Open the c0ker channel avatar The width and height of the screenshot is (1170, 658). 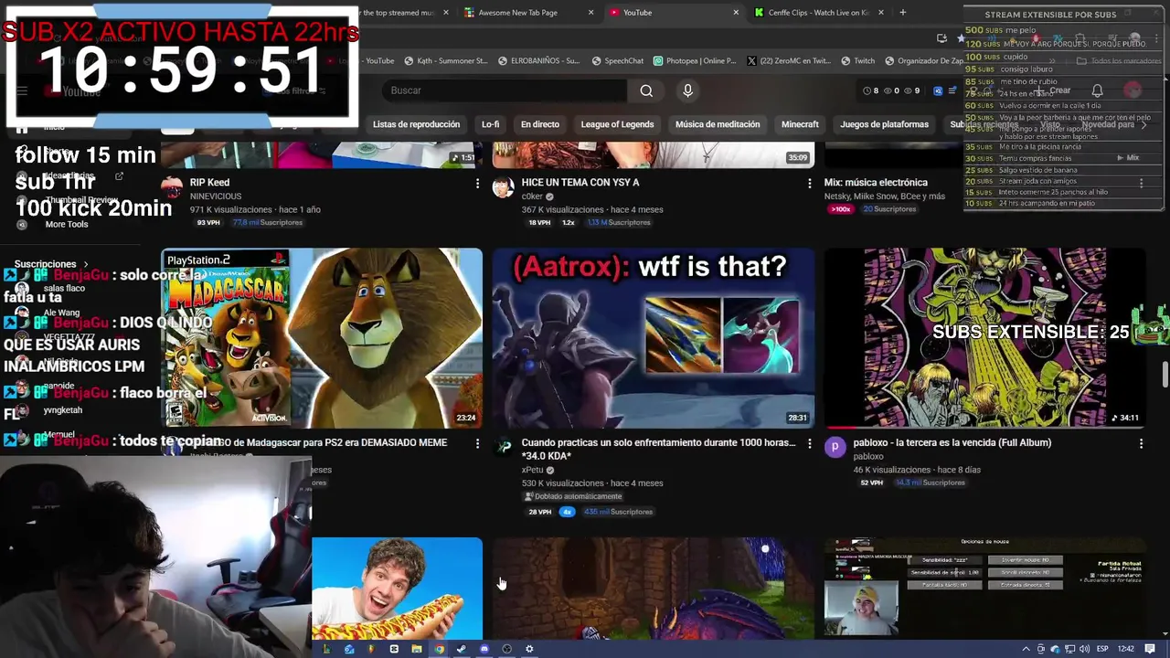[x=504, y=187]
